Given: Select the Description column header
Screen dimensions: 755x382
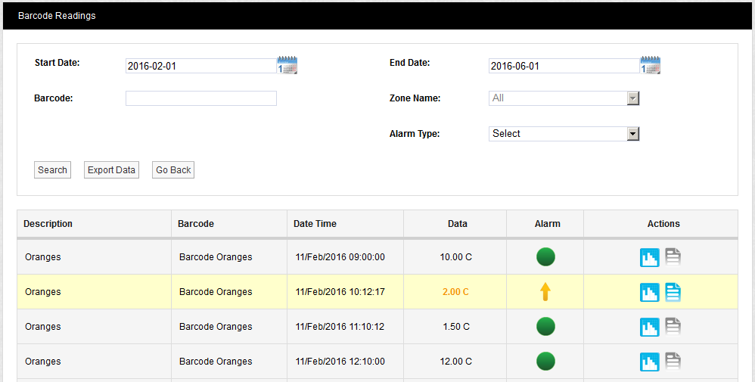Looking at the screenshot, I should pyautogui.click(x=48, y=224).
